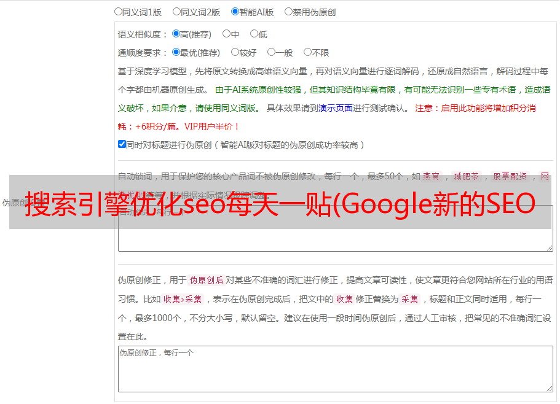The height and width of the screenshot is (404, 560).
Task: Click the 伪原创修正 textarea
Action: coord(336,369)
